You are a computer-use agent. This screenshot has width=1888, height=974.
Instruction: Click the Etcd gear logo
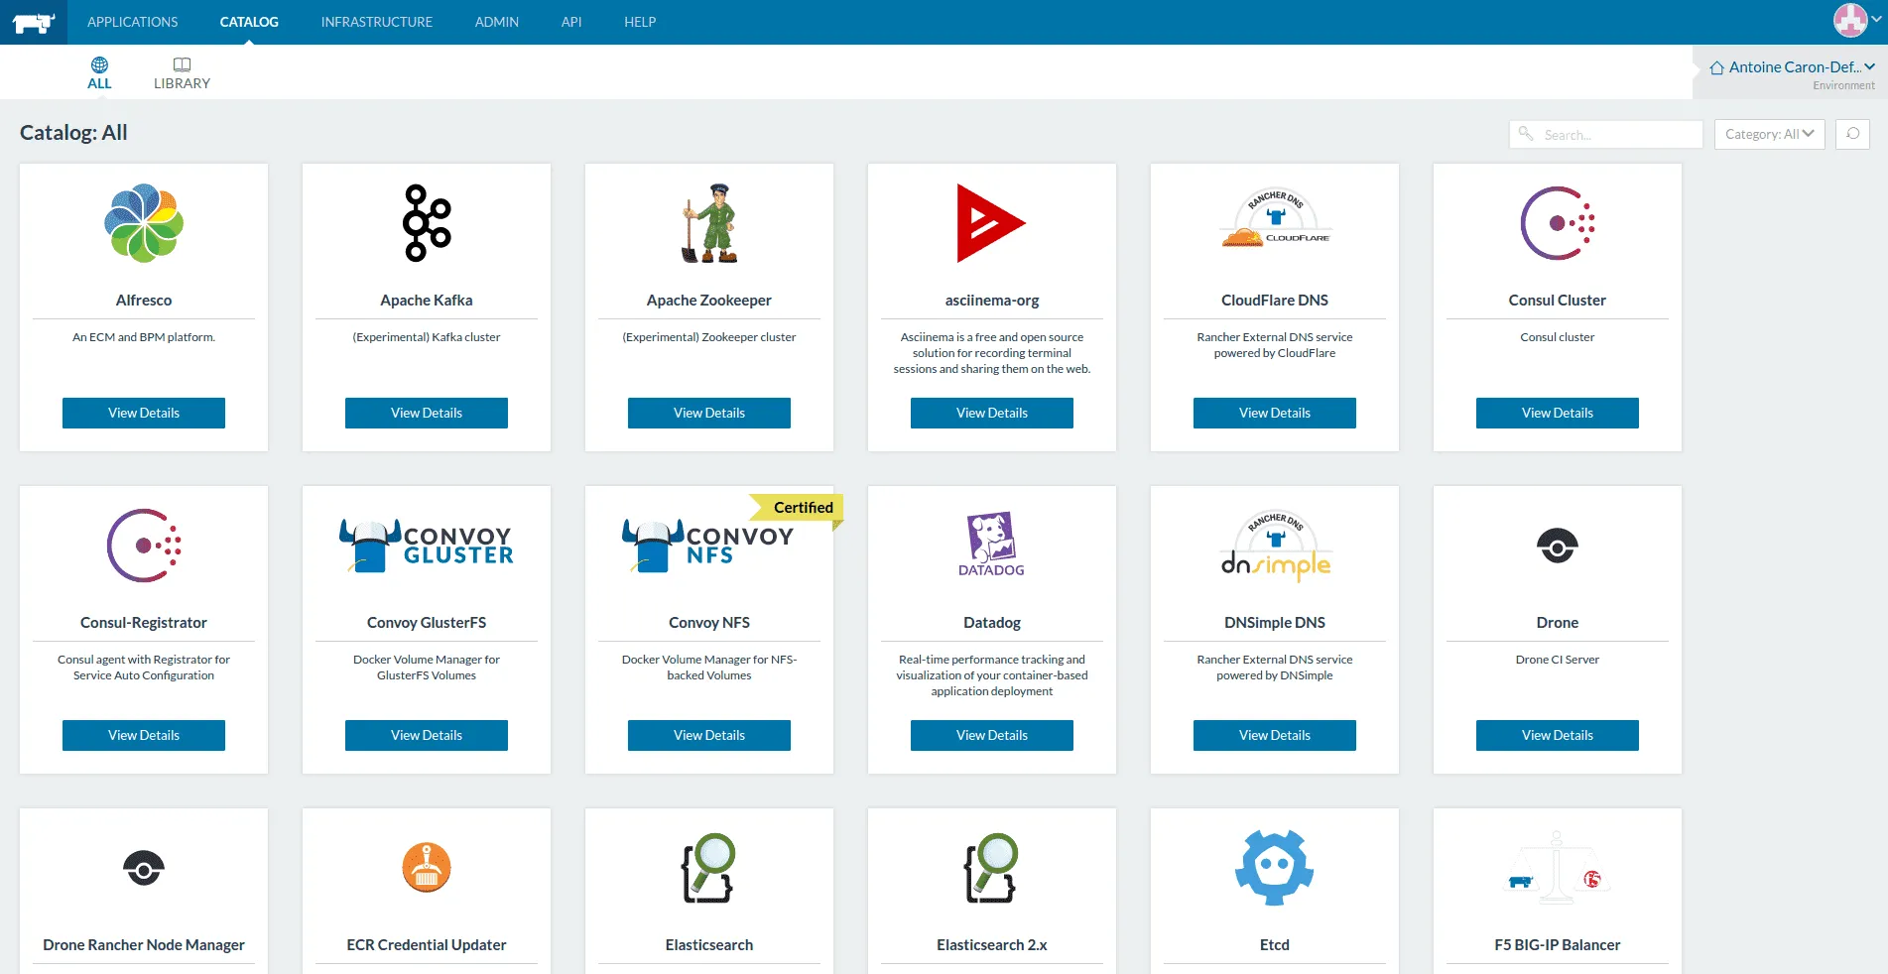coord(1274,868)
